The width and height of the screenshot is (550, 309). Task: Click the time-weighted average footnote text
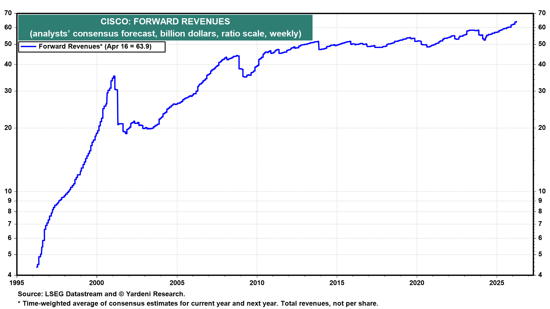[x=198, y=304]
